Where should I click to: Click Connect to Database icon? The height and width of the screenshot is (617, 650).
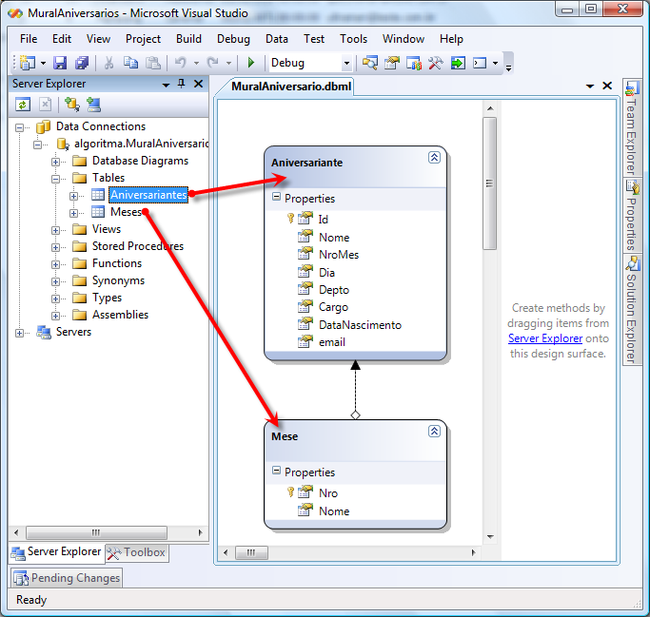click(x=71, y=105)
